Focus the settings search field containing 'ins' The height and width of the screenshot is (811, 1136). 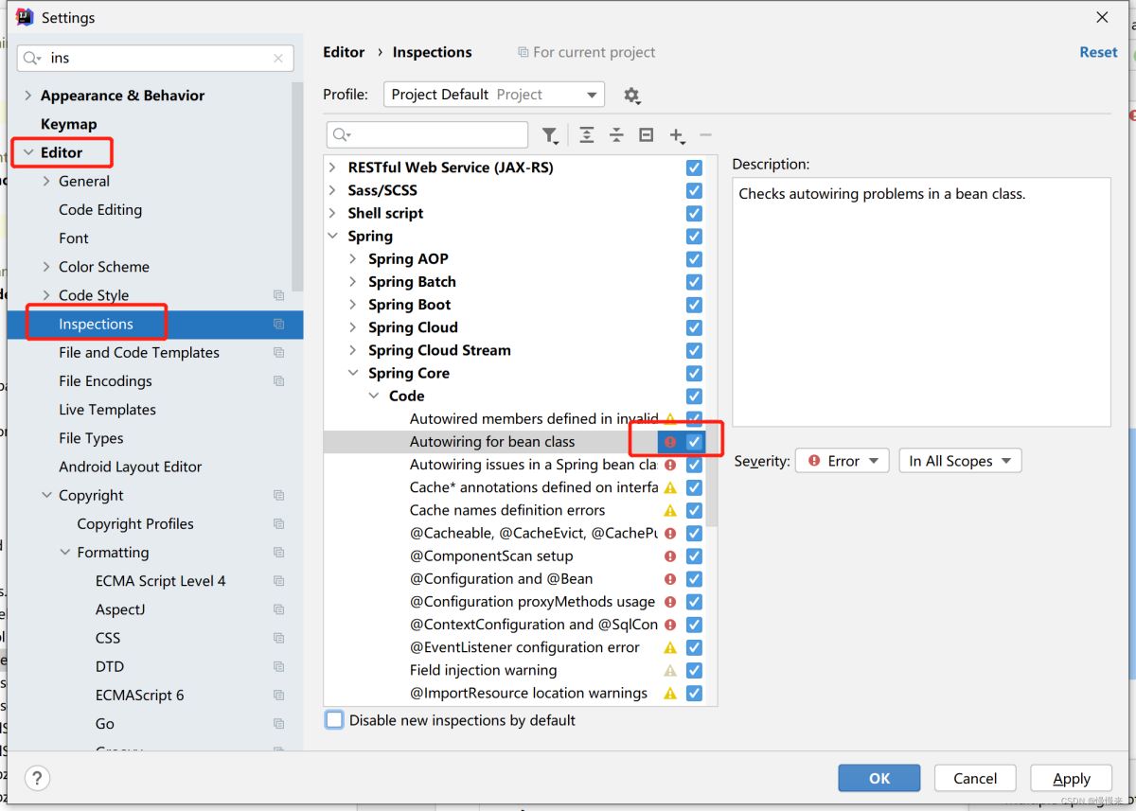coord(155,58)
